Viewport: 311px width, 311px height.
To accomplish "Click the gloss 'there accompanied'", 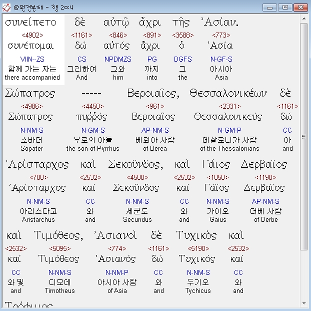I will click(32, 77).
